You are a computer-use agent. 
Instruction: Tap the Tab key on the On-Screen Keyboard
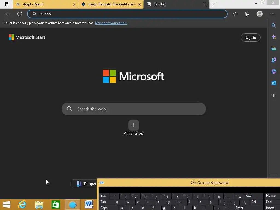point(106,202)
